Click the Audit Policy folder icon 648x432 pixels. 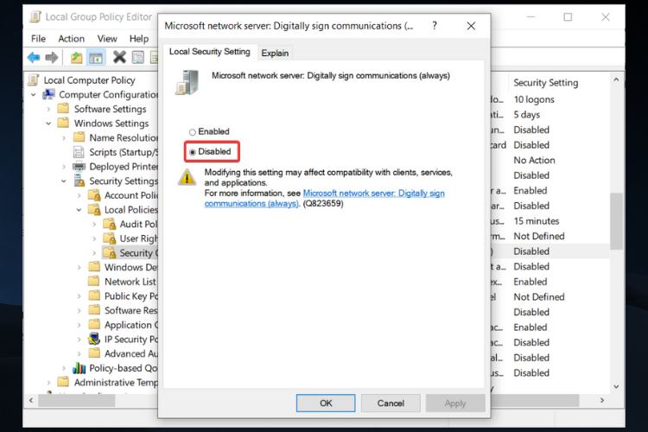[110, 224]
